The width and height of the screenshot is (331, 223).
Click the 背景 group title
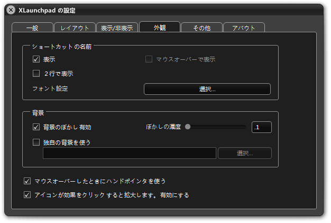[38, 113]
